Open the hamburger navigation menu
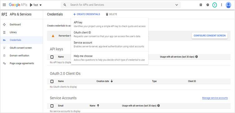This screenshot has height=113, width=235. click(4, 5)
